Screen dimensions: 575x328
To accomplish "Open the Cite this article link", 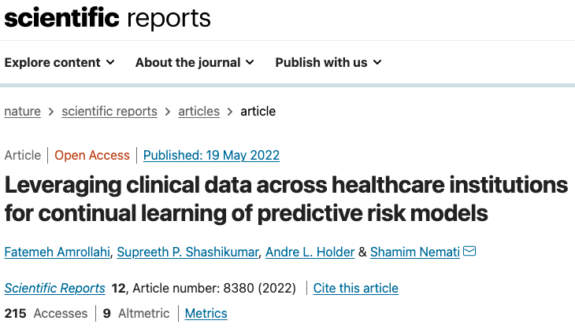I will coord(355,288).
